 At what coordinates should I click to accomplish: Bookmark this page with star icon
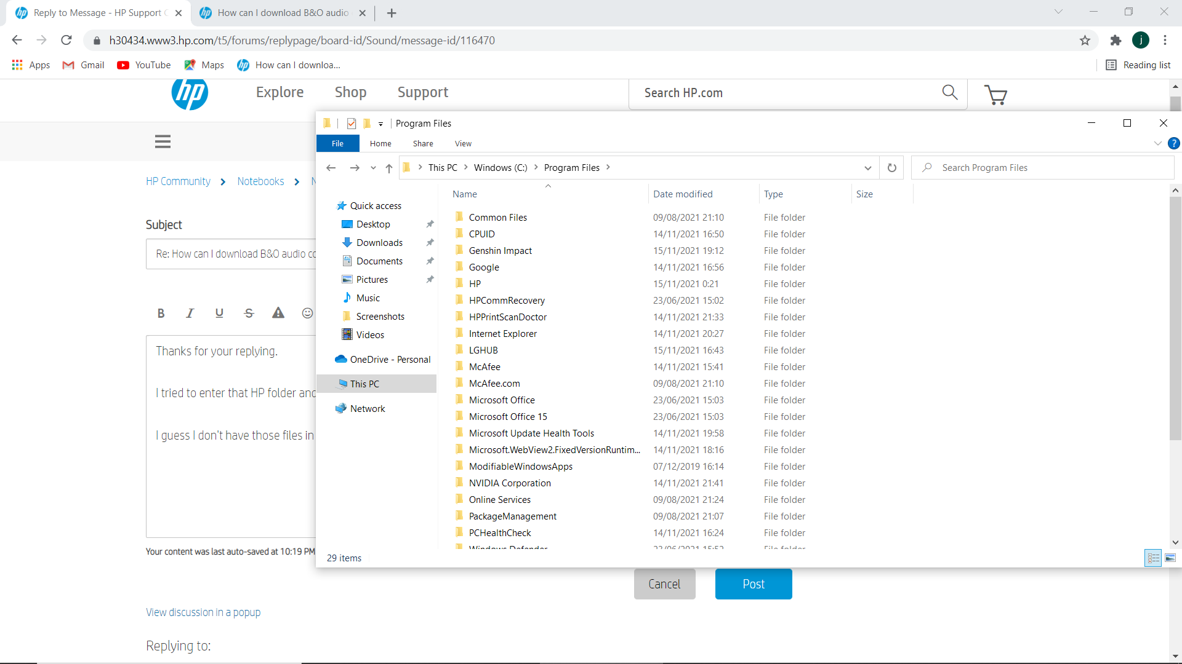[1085, 41]
